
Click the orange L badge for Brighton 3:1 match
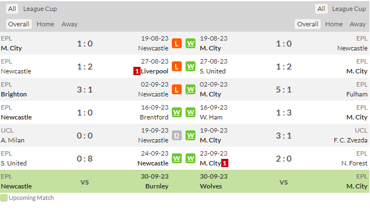pos(177,89)
